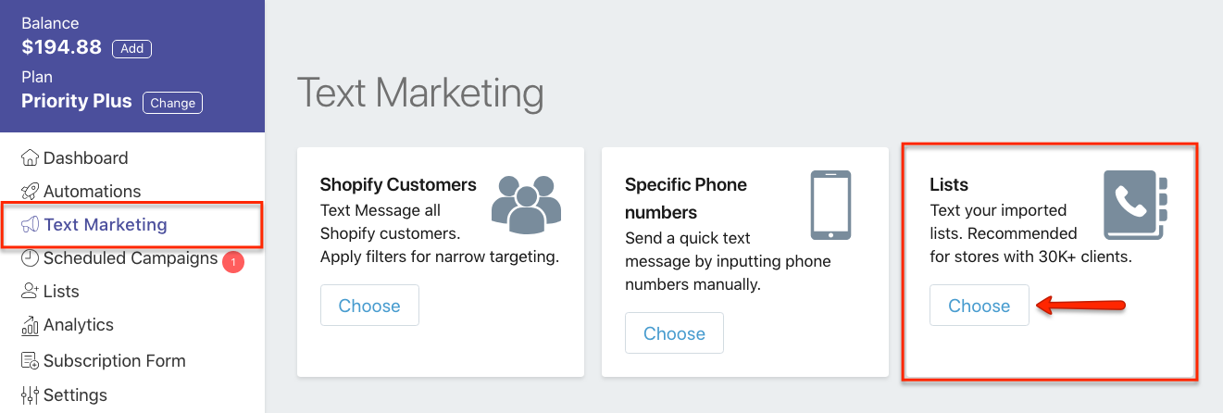Click the Text Marketing megaphone icon
The image size is (1223, 413).
(31, 225)
